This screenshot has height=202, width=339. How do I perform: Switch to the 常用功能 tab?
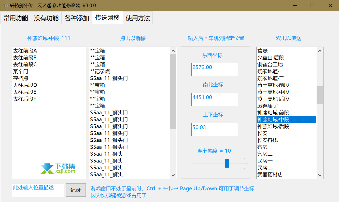point(16,18)
